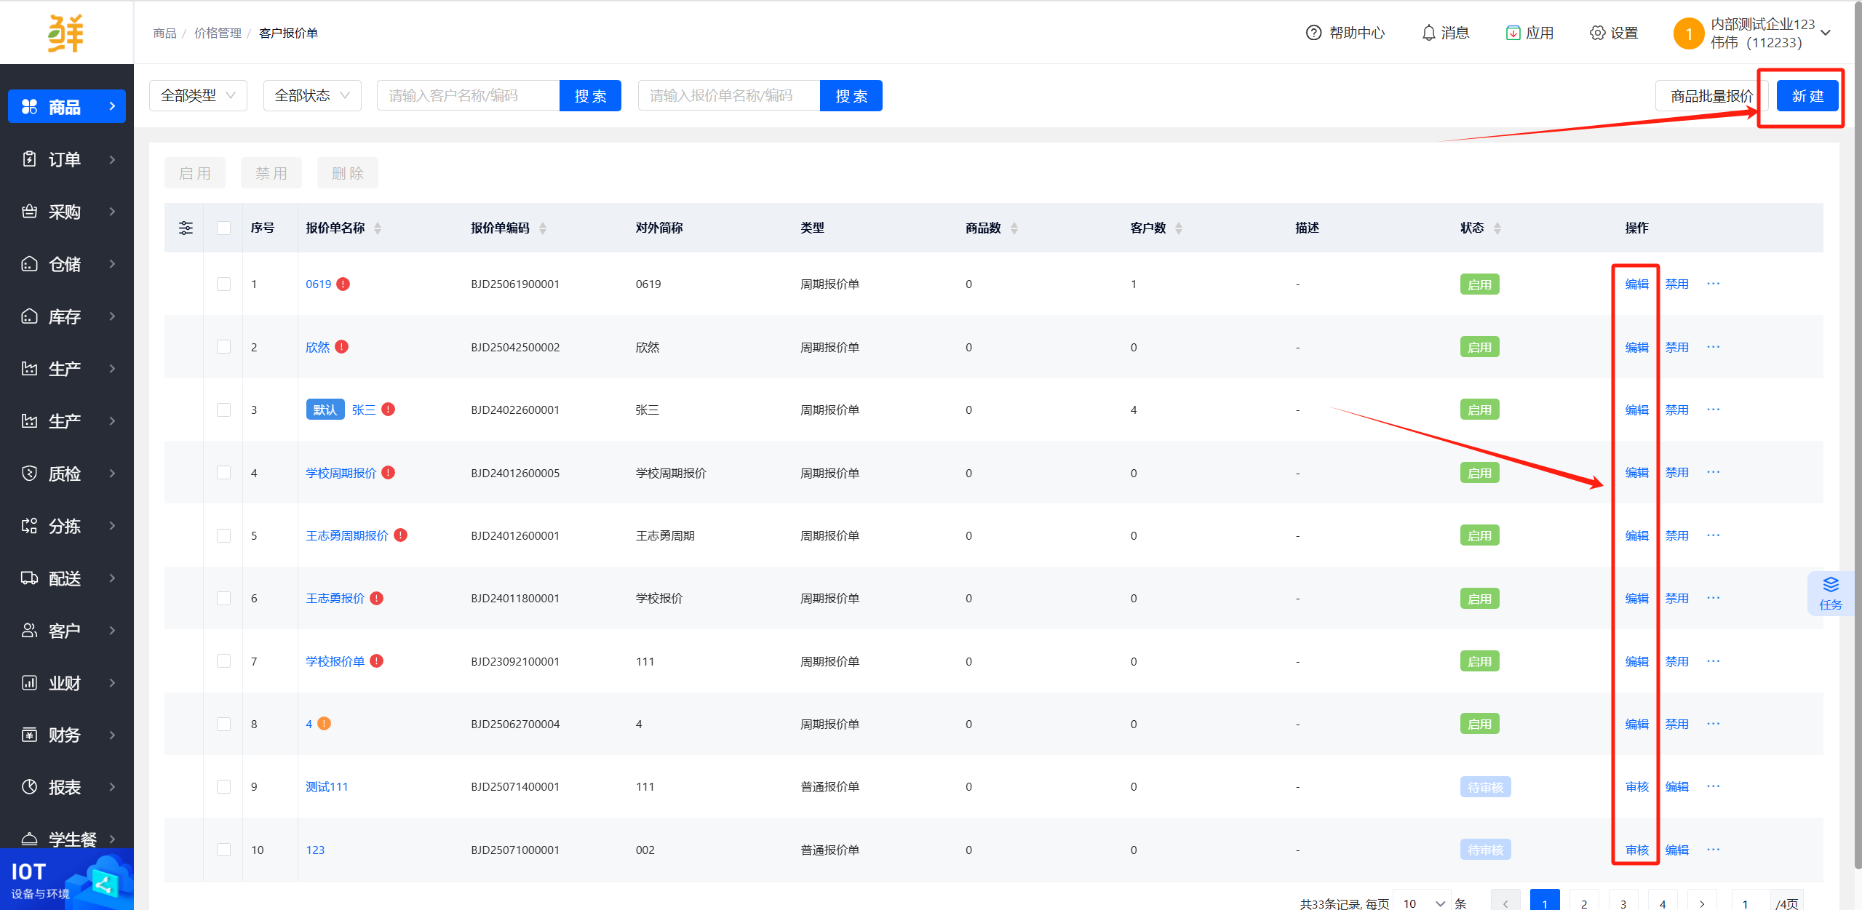Screen dimensions: 1862x910
Task: Open more actions for row 张三
Action: pos(1714,410)
